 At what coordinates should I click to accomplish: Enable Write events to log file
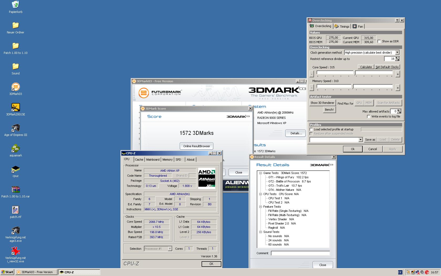coord(369,116)
